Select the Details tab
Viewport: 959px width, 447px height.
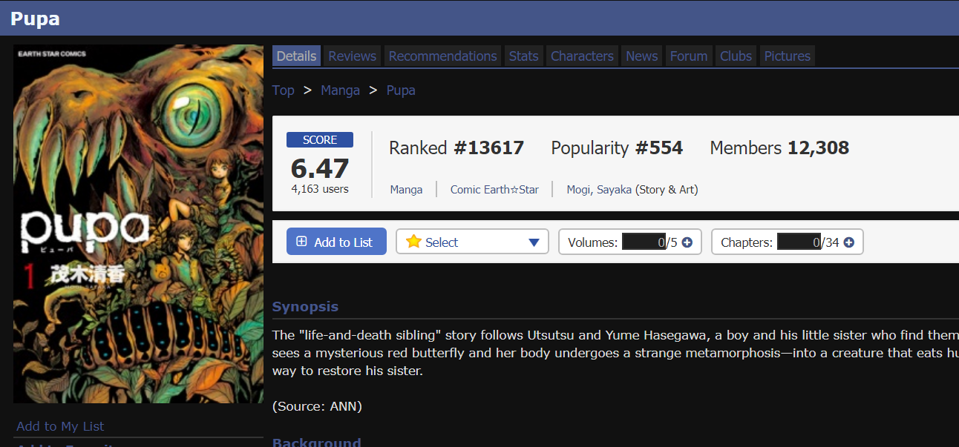[x=296, y=56]
